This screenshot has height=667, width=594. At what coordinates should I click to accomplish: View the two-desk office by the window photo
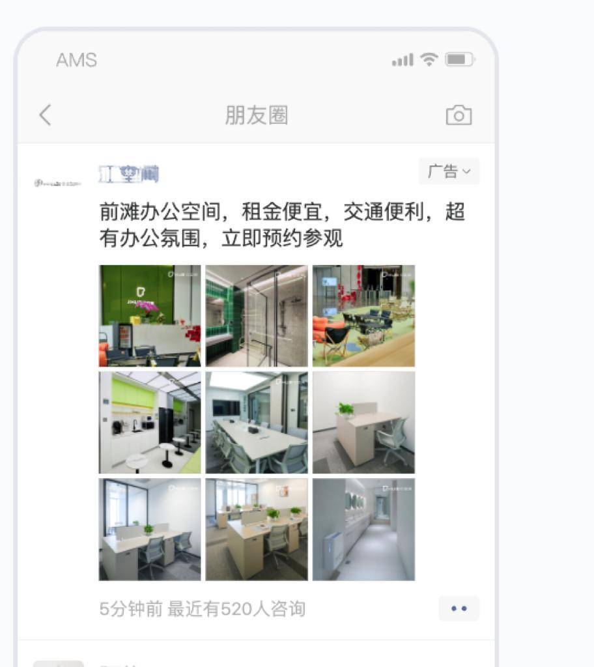[150, 530]
